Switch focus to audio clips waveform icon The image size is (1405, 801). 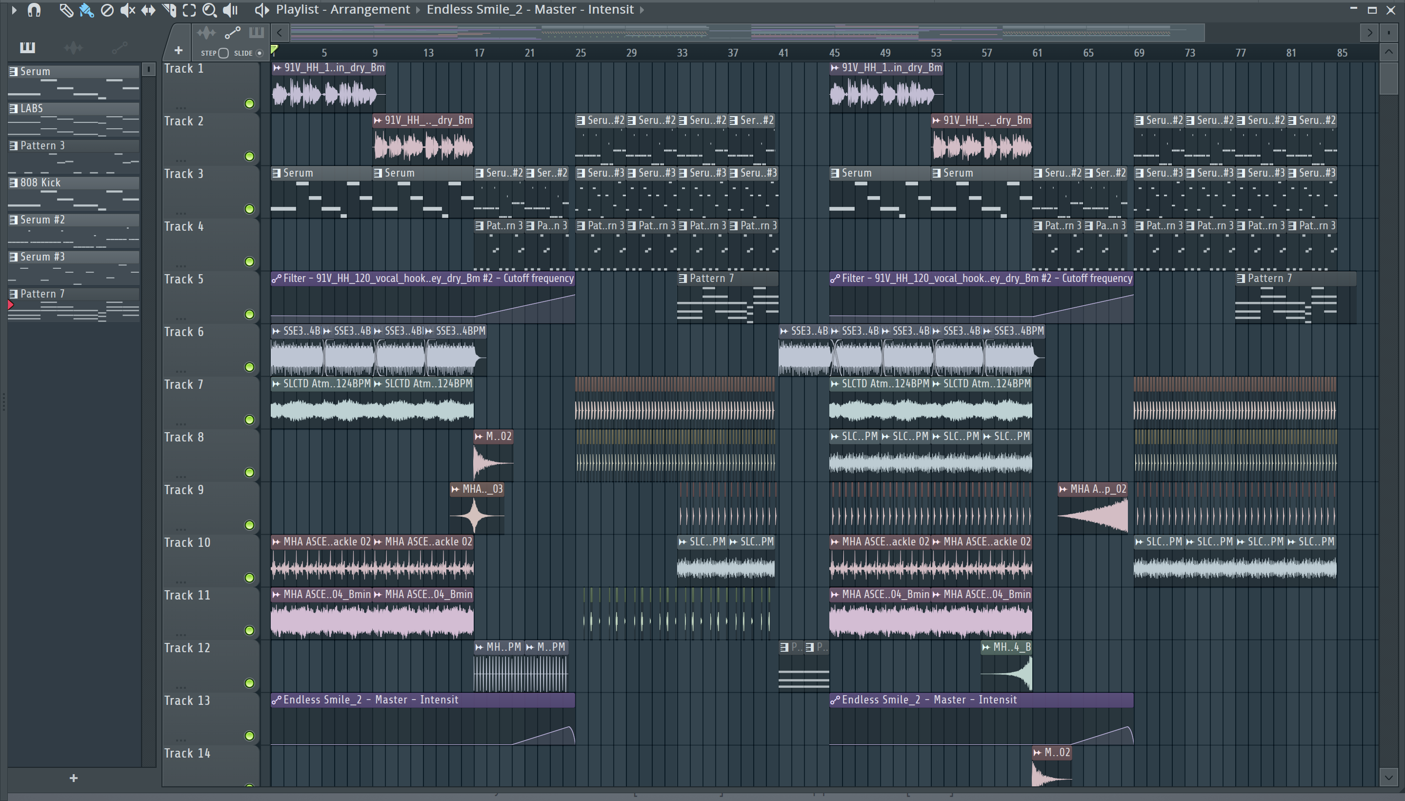[206, 33]
